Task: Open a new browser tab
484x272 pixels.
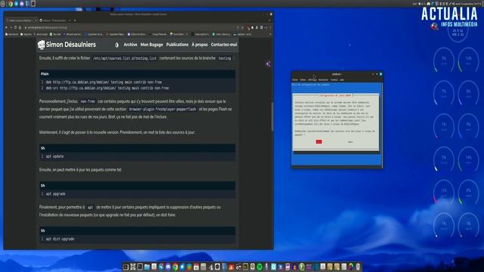Action: click(75, 20)
